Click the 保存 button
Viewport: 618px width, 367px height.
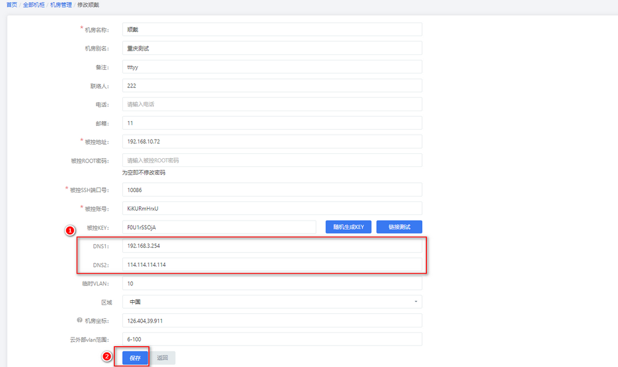click(135, 358)
